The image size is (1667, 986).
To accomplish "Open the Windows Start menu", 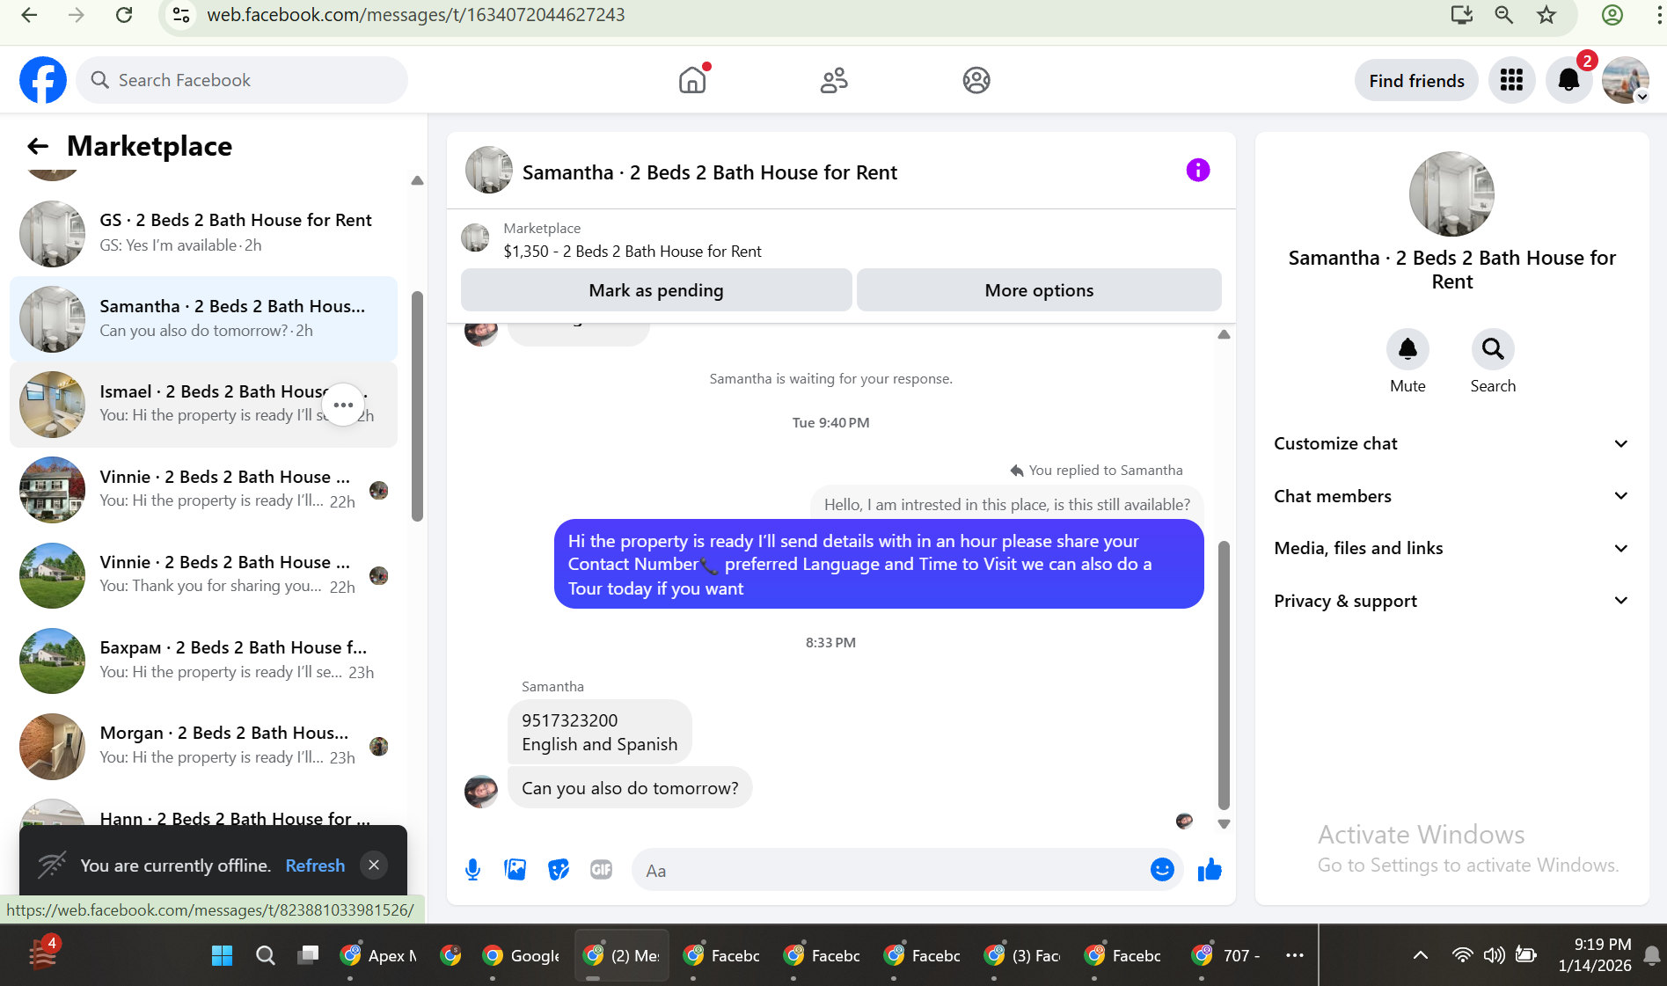I will [223, 955].
